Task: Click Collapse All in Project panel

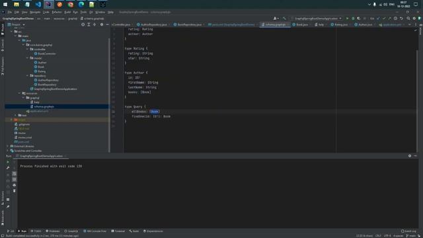Action: (95, 24)
